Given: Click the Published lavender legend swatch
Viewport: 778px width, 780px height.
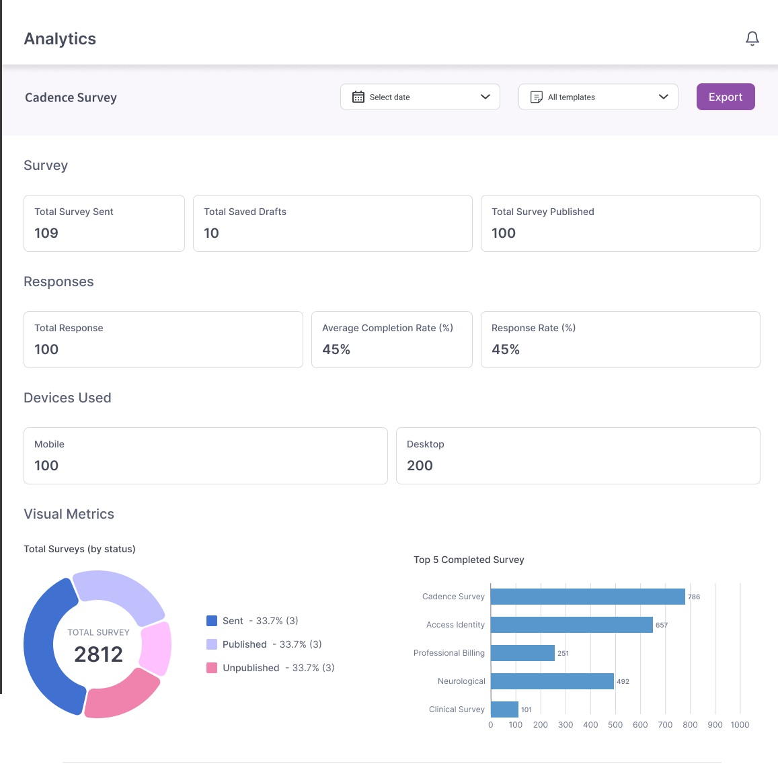Looking at the screenshot, I should coord(212,644).
